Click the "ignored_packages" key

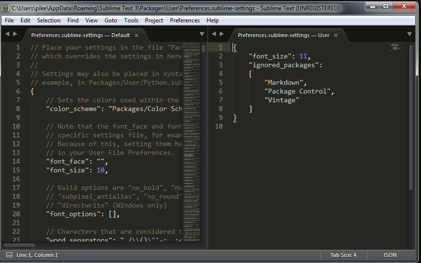click(x=284, y=65)
